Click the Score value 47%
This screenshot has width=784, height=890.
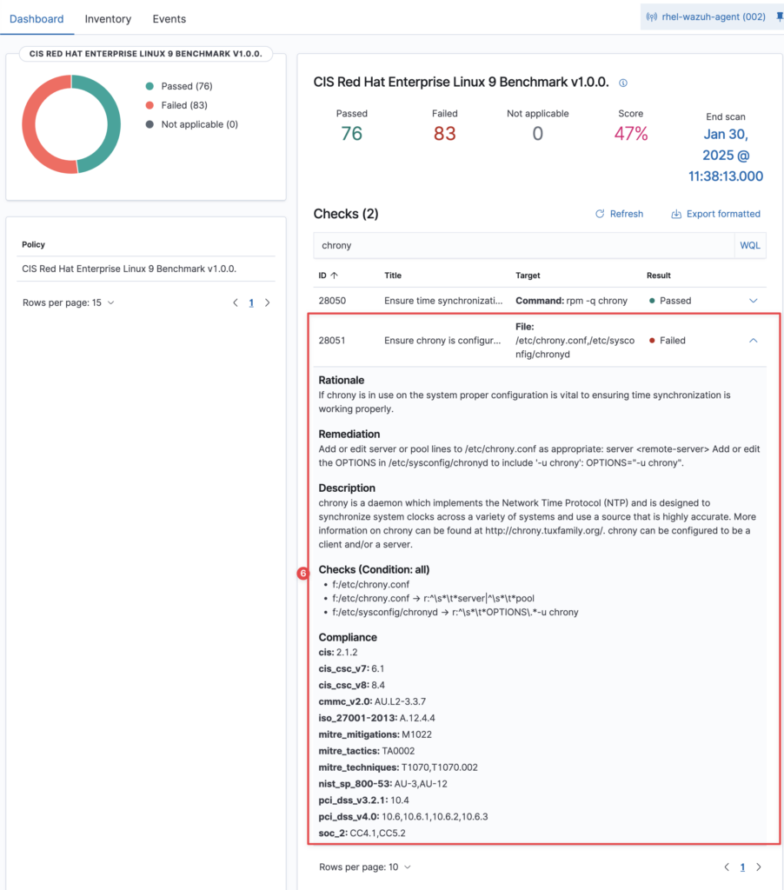coord(631,133)
